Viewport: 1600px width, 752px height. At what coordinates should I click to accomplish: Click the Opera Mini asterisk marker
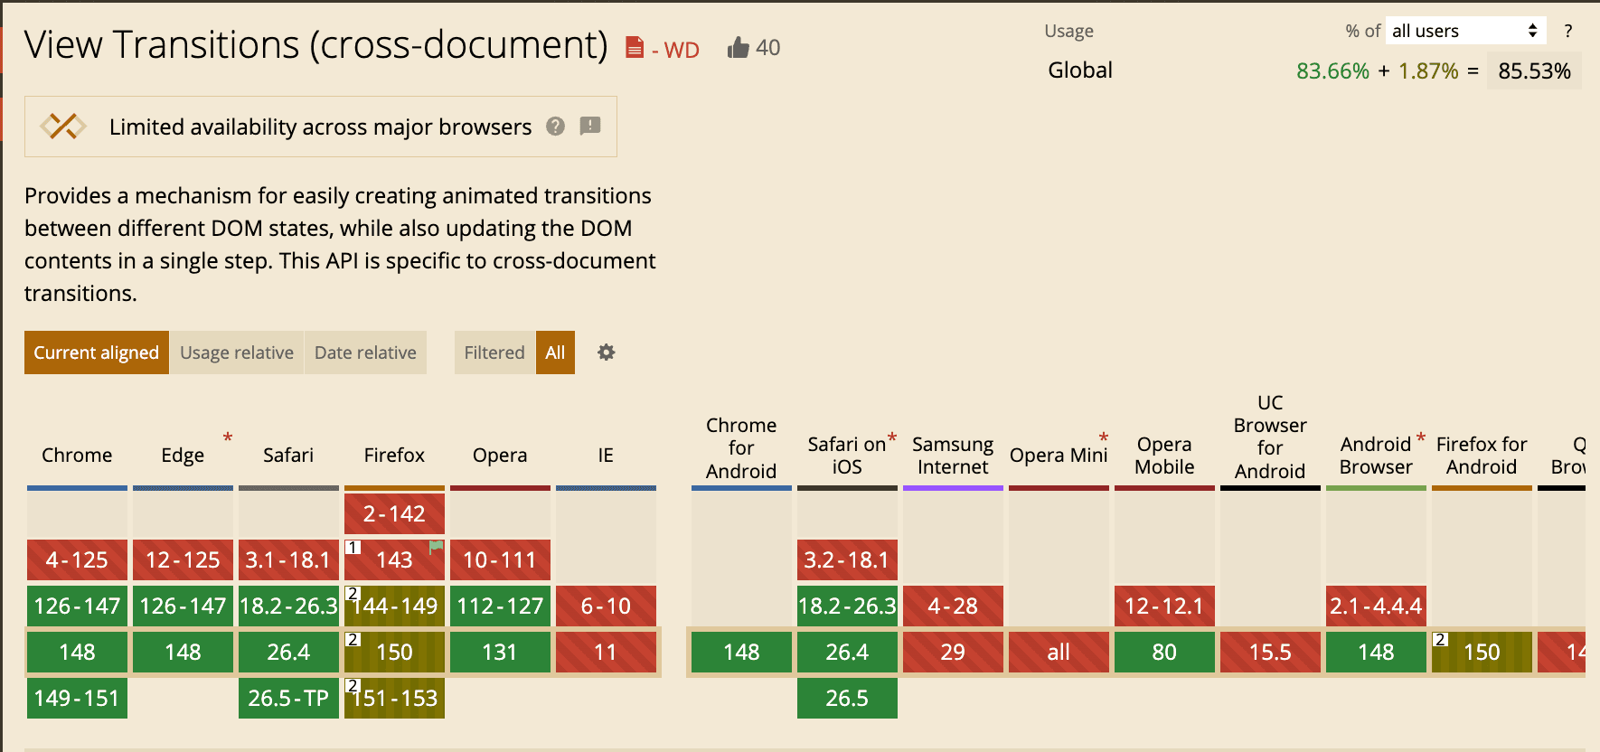coord(1104,438)
